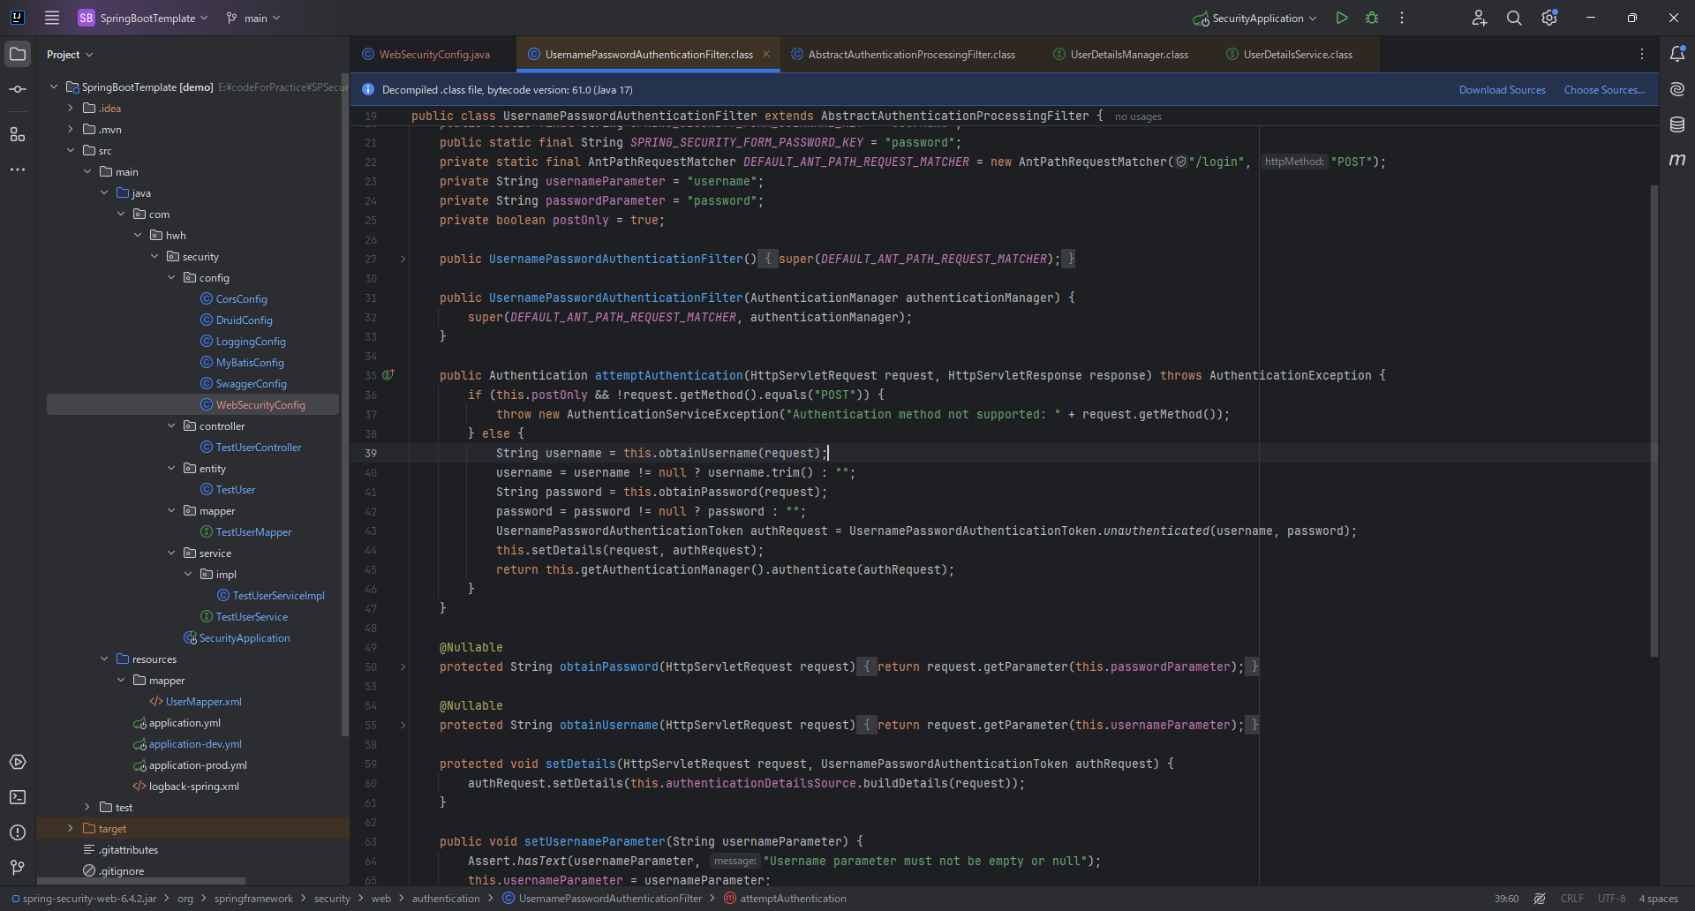This screenshot has height=911, width=1695.
Task: Open the Git tool window icon
Action: click(18, 868)
